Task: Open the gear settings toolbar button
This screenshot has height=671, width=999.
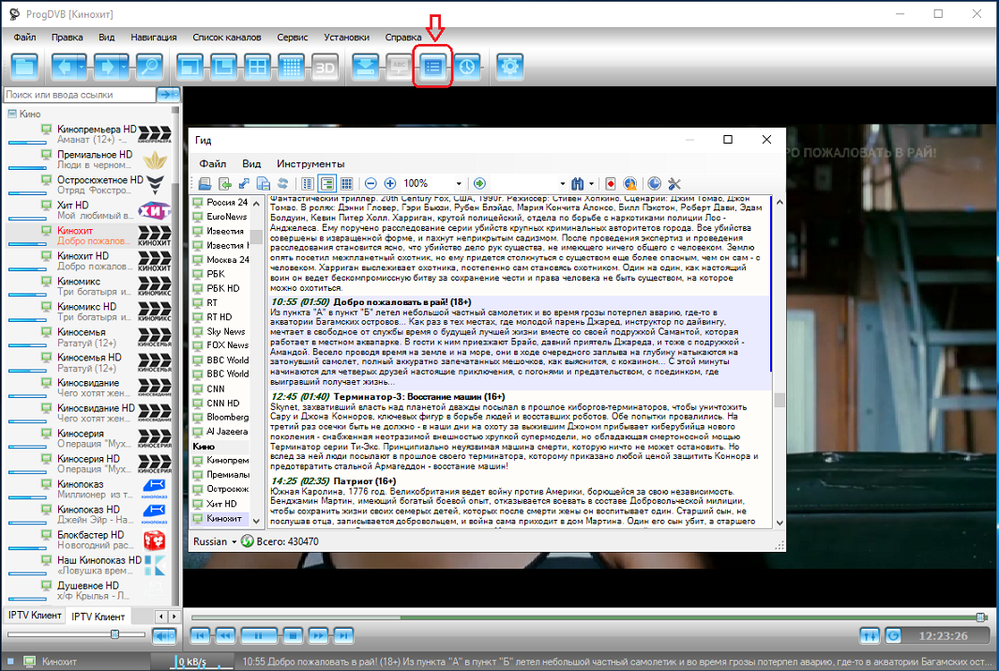Action: [510, 67]
